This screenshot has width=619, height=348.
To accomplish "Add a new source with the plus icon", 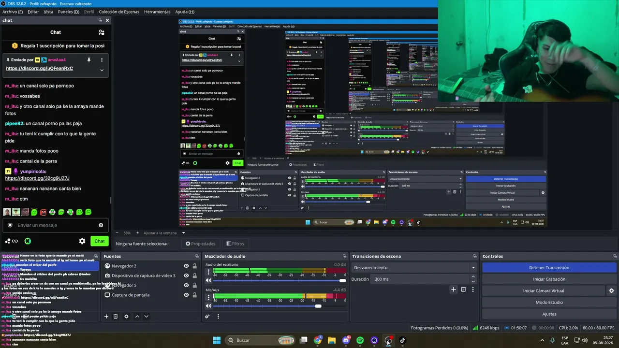I will coord(106,317).
